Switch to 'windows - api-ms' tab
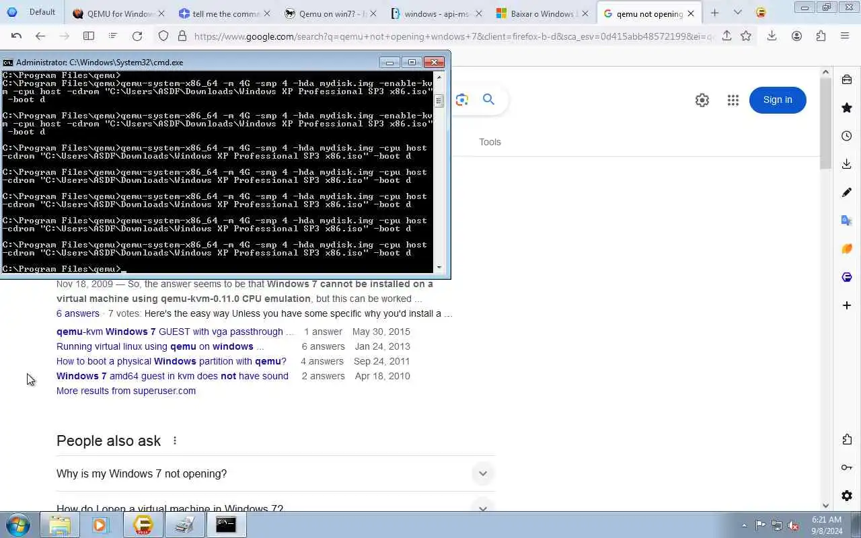This screenshot has width=861, height=538. (435, 13)
